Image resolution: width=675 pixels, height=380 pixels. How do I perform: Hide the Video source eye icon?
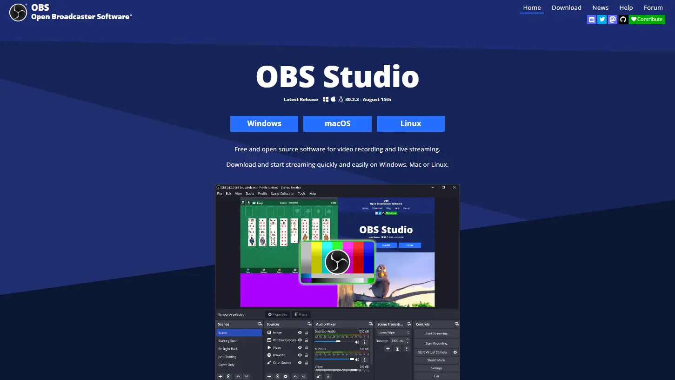coord(300,347)
